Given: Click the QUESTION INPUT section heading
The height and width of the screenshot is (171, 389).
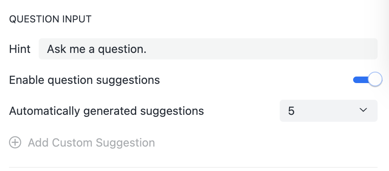Looking at the screenshot, I should (50, 19).
